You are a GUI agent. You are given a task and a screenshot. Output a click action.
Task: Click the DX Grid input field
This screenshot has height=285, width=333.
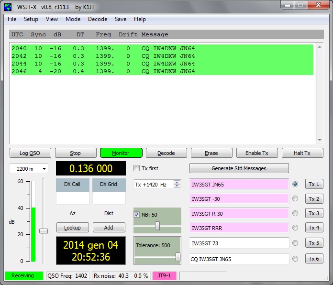click(x=109, y=198)
